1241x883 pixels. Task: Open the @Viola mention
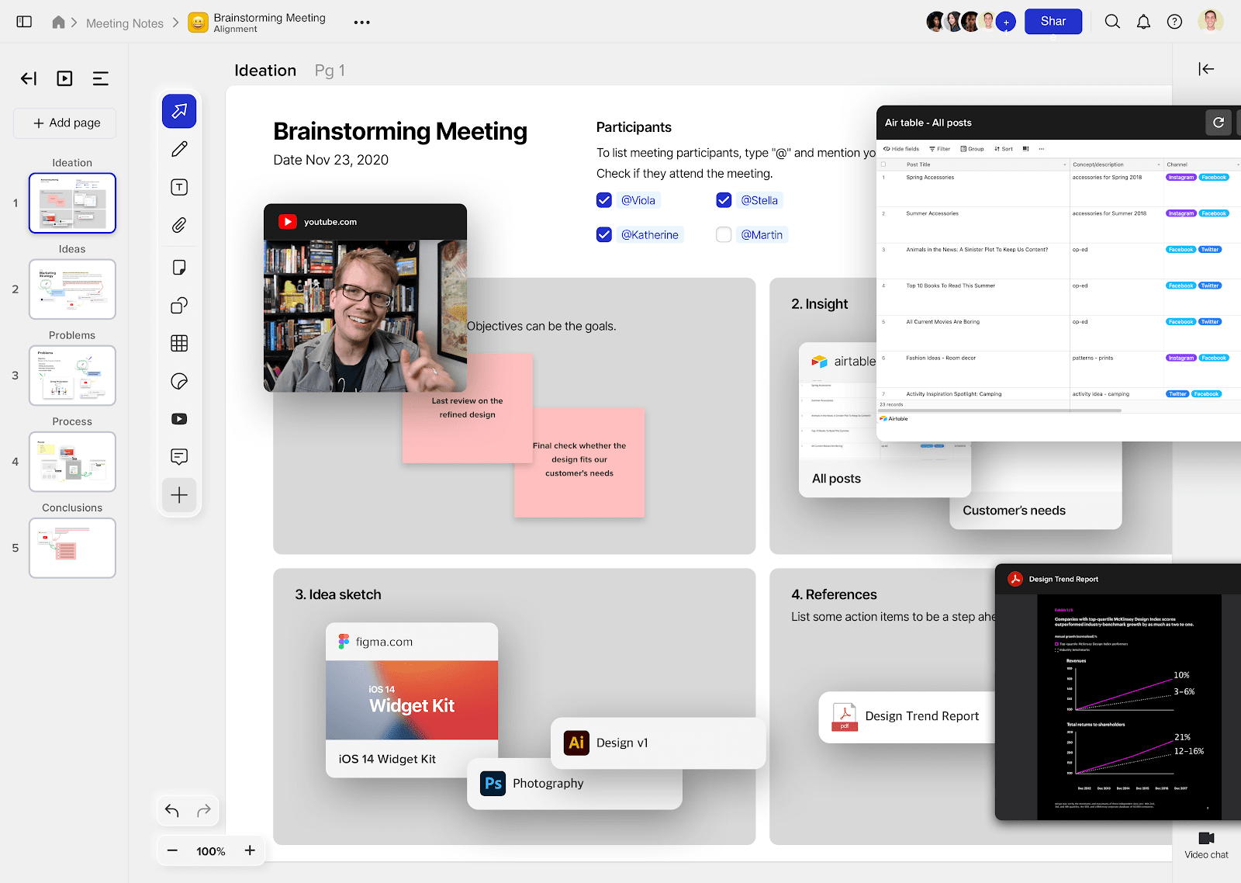click(x=638, y=200)
